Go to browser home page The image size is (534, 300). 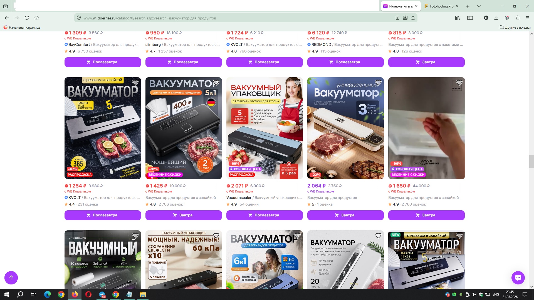click(x=36, y=18)
